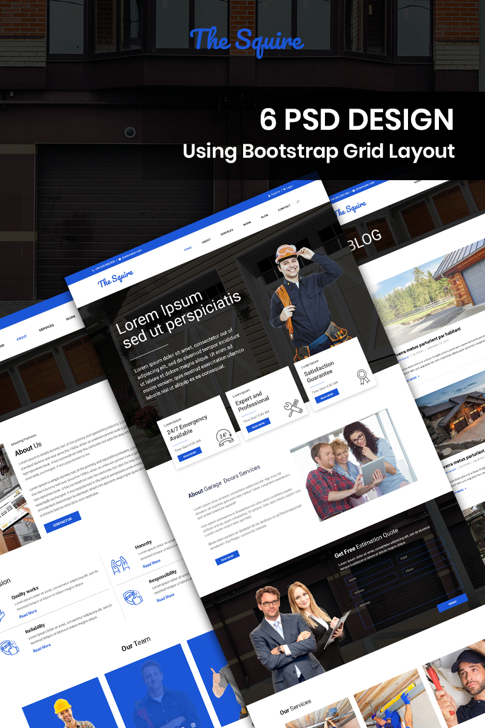
Task: Click The Squire logo at page top
Action: pos(246,41)
